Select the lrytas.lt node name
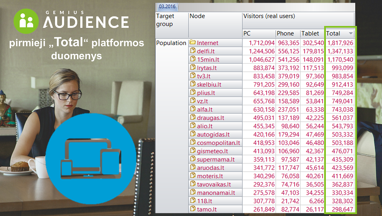The width and height of the screenshot is (382, 216). tap(207, 68)
